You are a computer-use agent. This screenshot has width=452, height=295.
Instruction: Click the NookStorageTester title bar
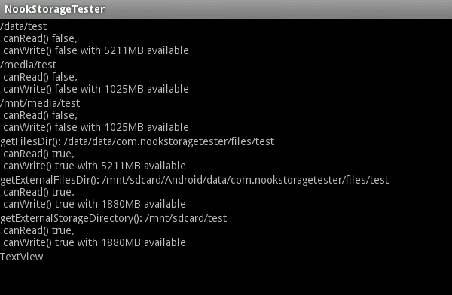(226, 9)
